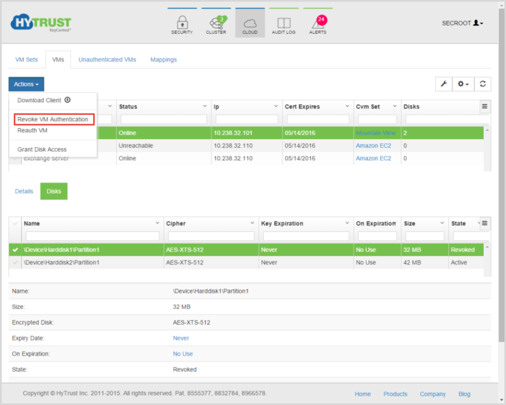This screenshot has height=405, width=506.
Task: Click the Status column filter field
Action: pyautogui.click(x=164, y=119)
